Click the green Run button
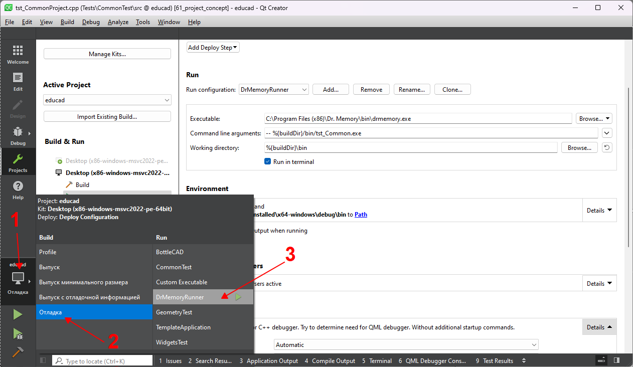633x367 pixels. [x=18, y=314]
